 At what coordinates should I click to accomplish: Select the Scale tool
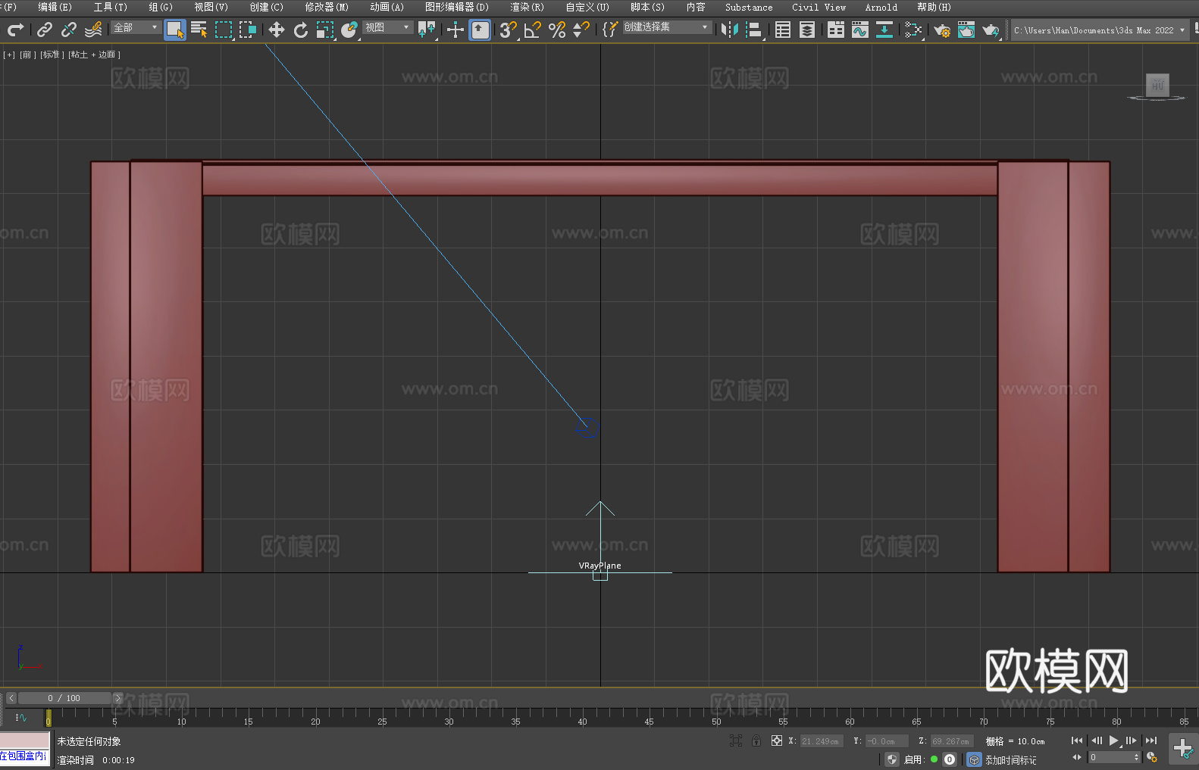point(325,30)
